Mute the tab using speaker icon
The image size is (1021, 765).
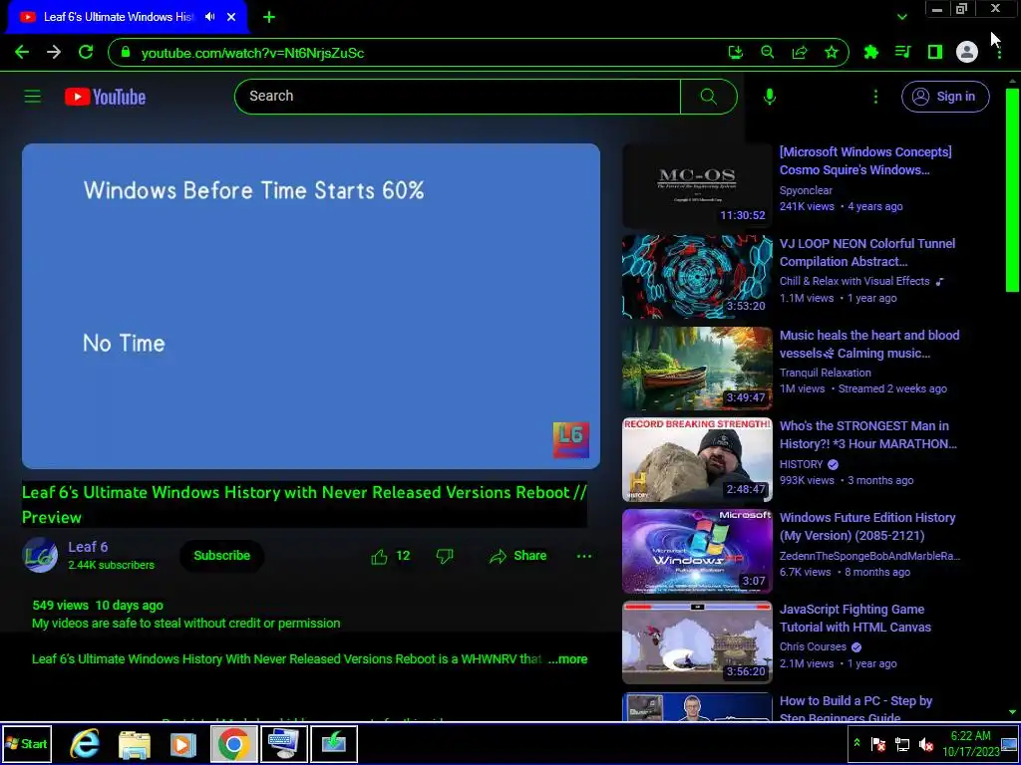(x=209, y=17)
